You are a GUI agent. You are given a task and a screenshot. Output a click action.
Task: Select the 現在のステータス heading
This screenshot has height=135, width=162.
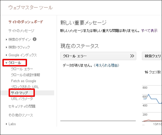coord(80,46)
